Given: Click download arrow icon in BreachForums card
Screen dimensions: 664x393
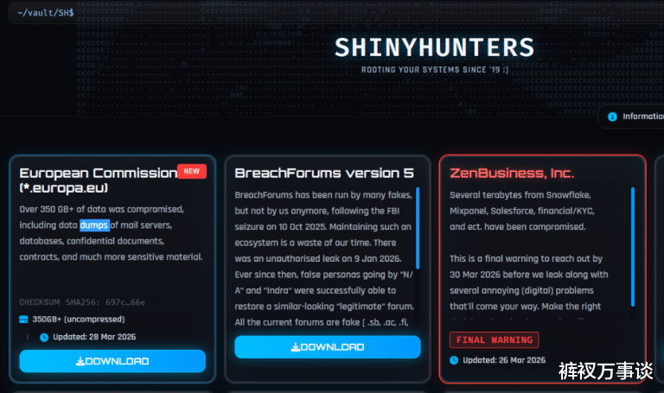Looking at the screenshot, I should point(295,347).
